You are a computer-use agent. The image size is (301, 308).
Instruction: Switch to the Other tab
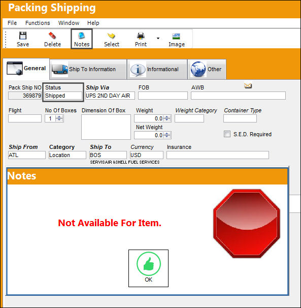point(207,69)
